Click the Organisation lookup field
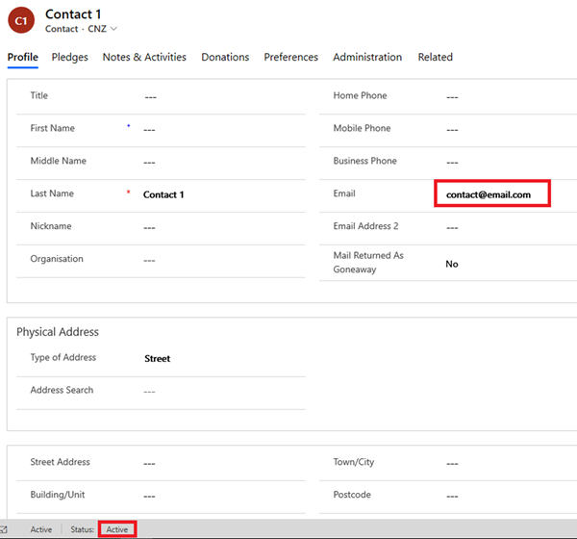The image size is (577, 539). (x=221, y=260)
